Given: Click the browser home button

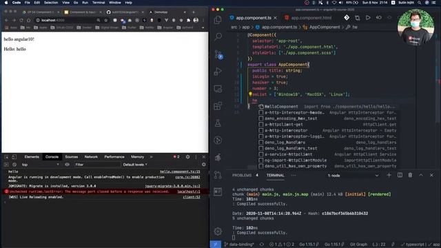Looking at the screenshot, I should [x=29, y=20].
